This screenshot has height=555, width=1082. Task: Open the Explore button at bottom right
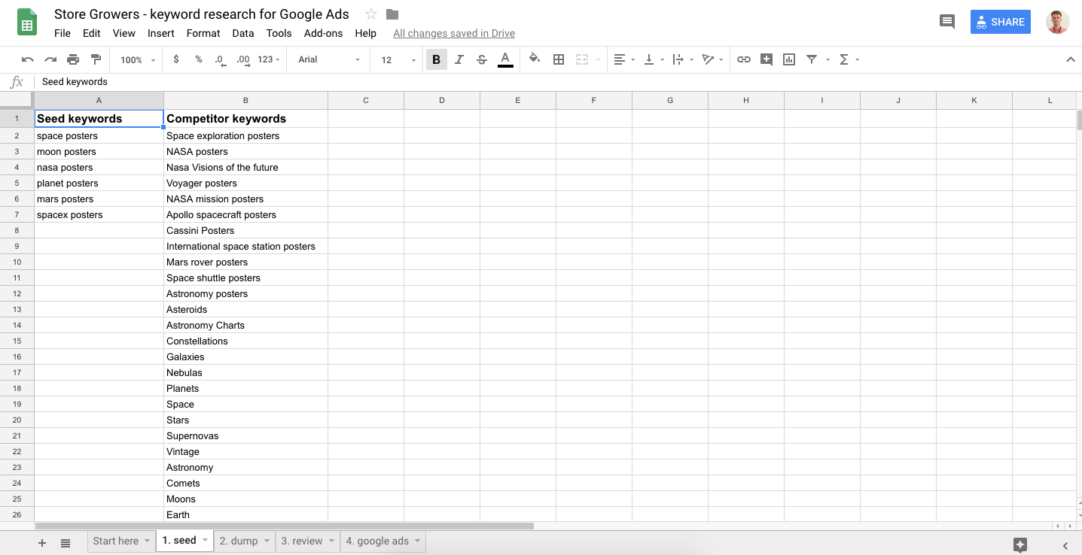pyautogui.click(x=1020, y=545)
